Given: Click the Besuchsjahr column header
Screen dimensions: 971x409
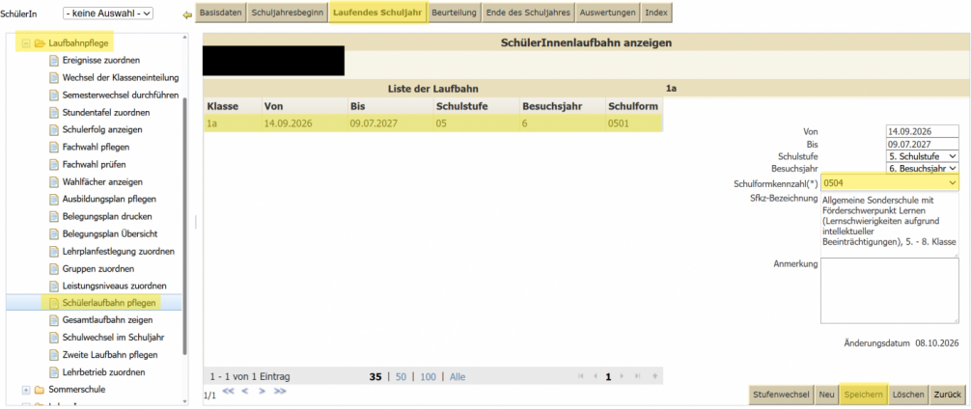Looking at the screenshot, I should (x=561, y=106).
